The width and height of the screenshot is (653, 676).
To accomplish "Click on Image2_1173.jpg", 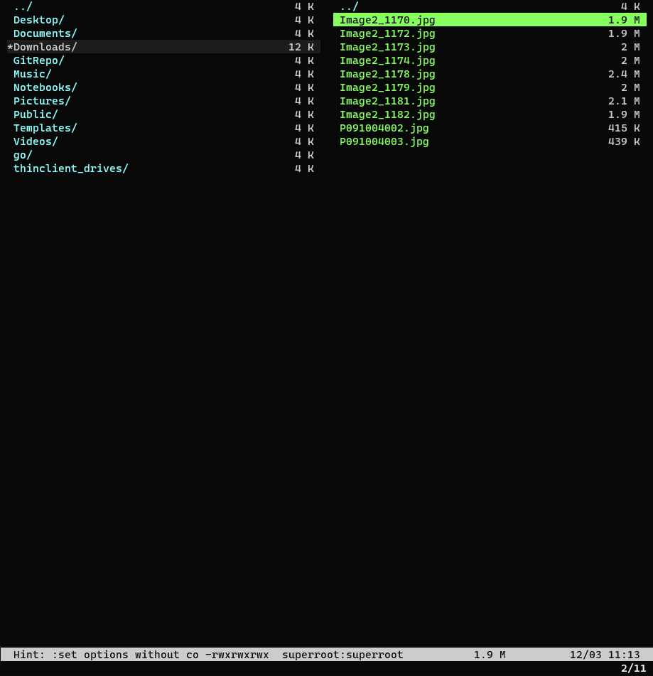I will point(490,47).
